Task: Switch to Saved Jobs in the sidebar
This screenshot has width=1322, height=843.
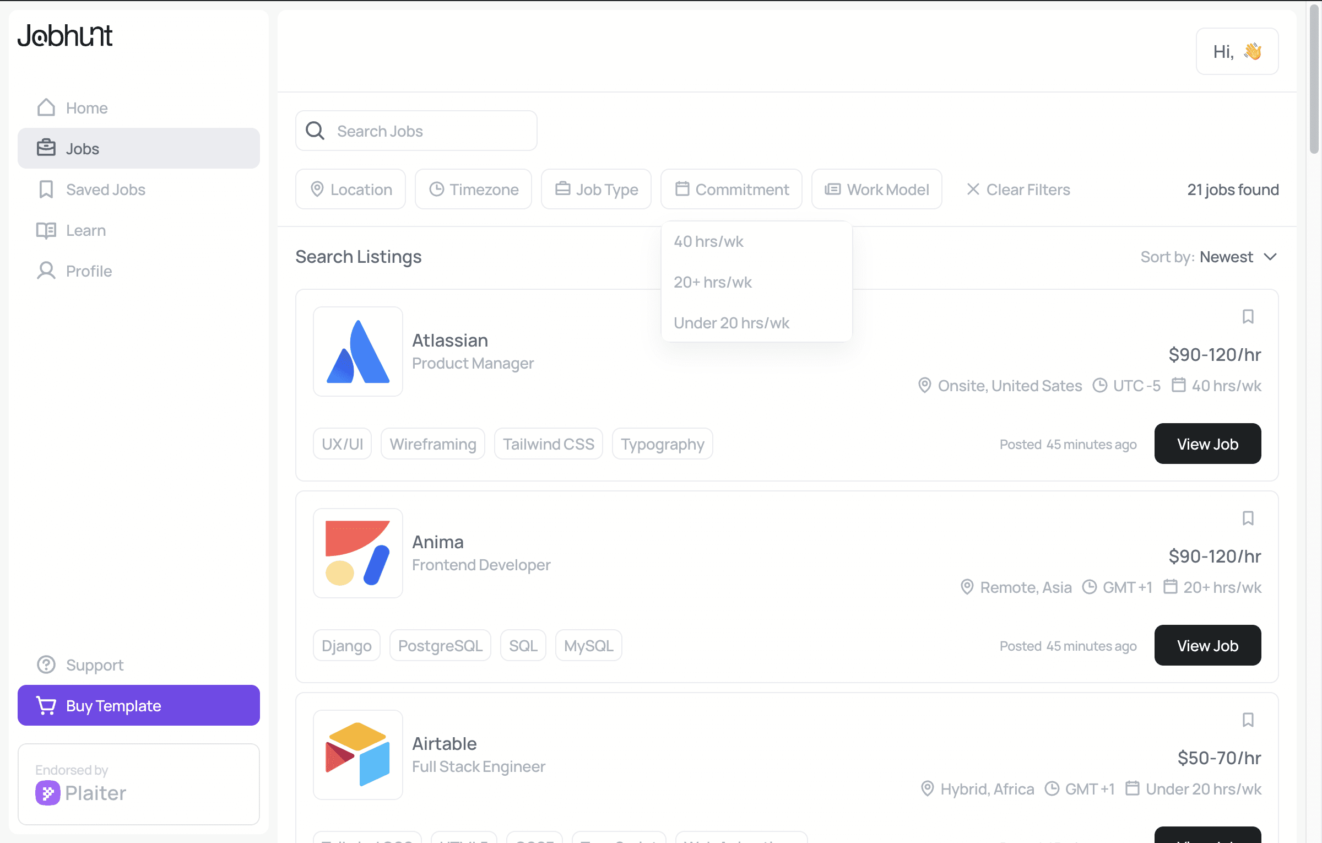Action: click(106, 189)
